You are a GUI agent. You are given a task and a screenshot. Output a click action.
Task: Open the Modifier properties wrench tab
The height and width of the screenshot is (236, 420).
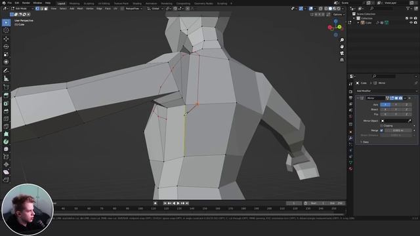(350, 138)
